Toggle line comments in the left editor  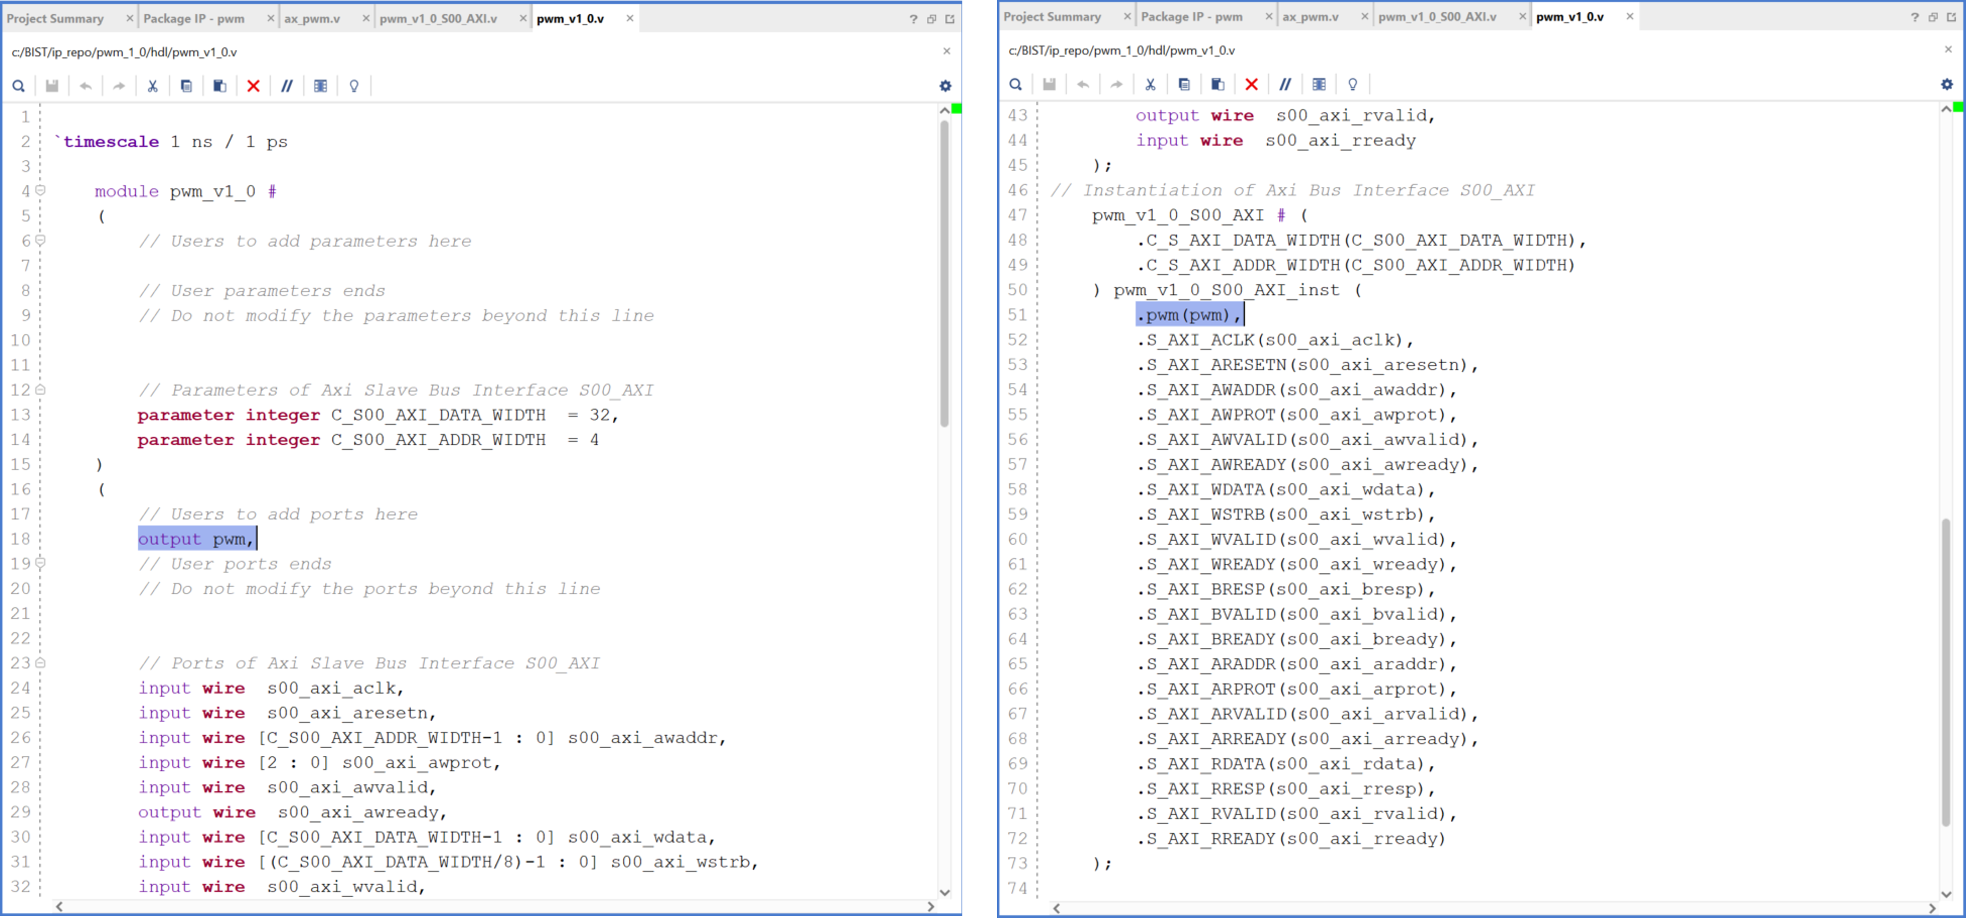click(x=287, y=86)
